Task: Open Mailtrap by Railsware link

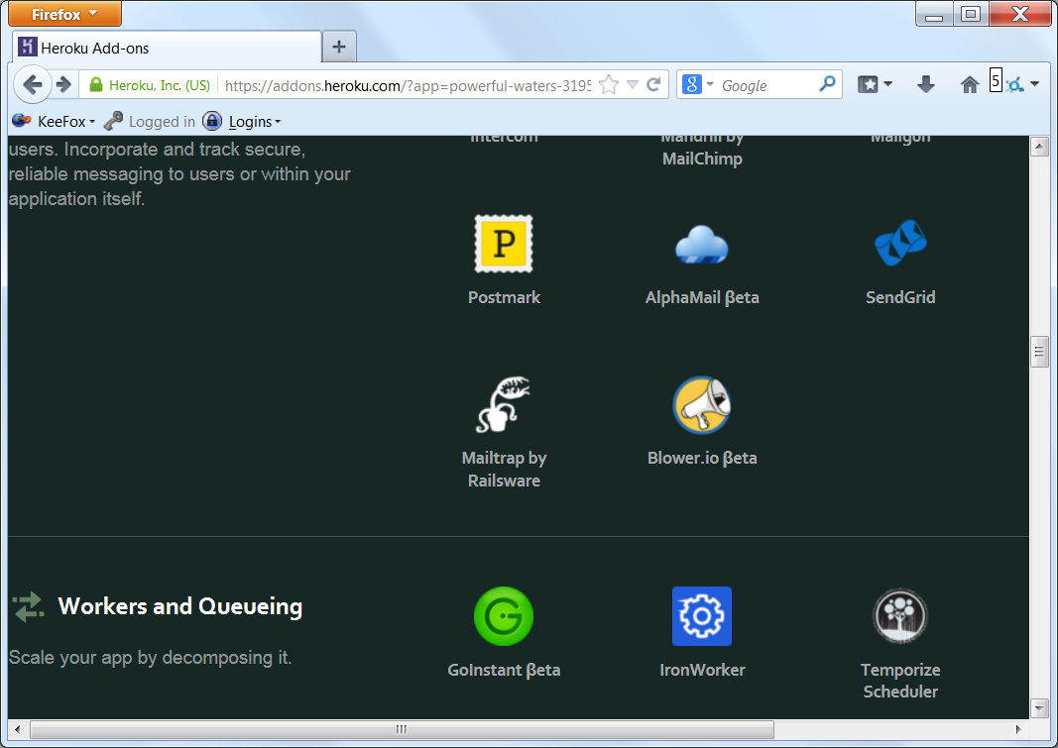Action: [504, 469]
